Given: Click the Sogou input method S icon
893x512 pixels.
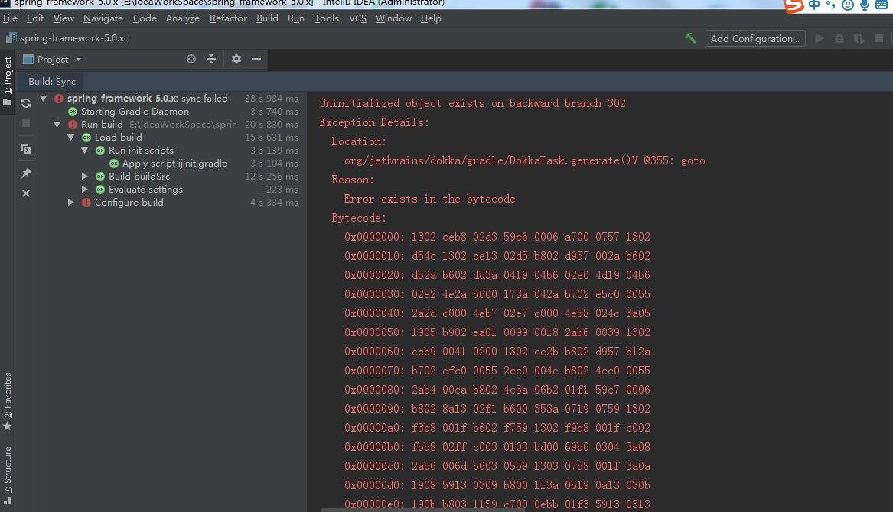Looking at the screenshot, I should (x=794, y=5).
